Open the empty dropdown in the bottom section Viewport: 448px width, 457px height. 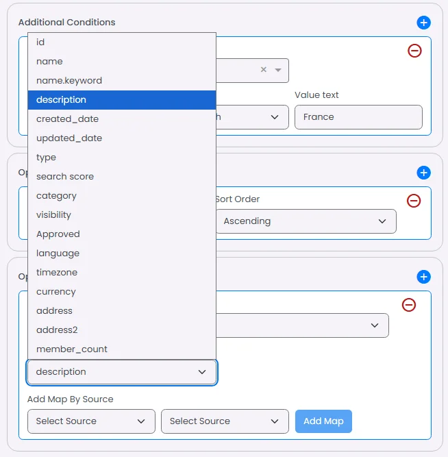302,325
